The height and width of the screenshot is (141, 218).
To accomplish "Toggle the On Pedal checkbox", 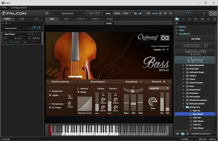I will (50, 108).
